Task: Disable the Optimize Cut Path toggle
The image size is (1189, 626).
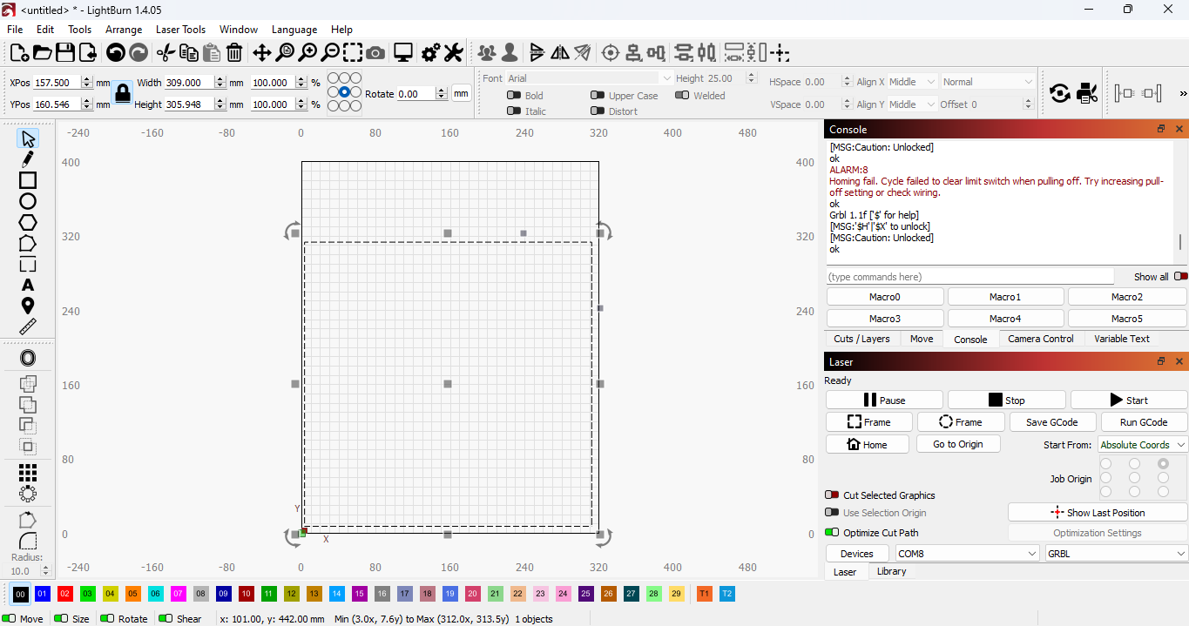Action: [x=832, y=532]
